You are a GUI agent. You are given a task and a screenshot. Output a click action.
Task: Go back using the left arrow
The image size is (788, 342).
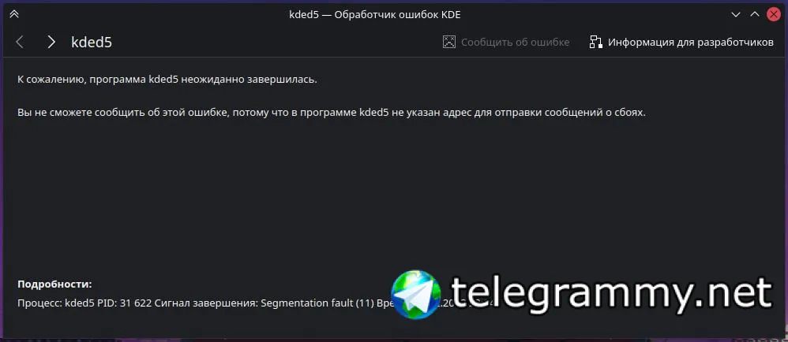tap(20, 42)
